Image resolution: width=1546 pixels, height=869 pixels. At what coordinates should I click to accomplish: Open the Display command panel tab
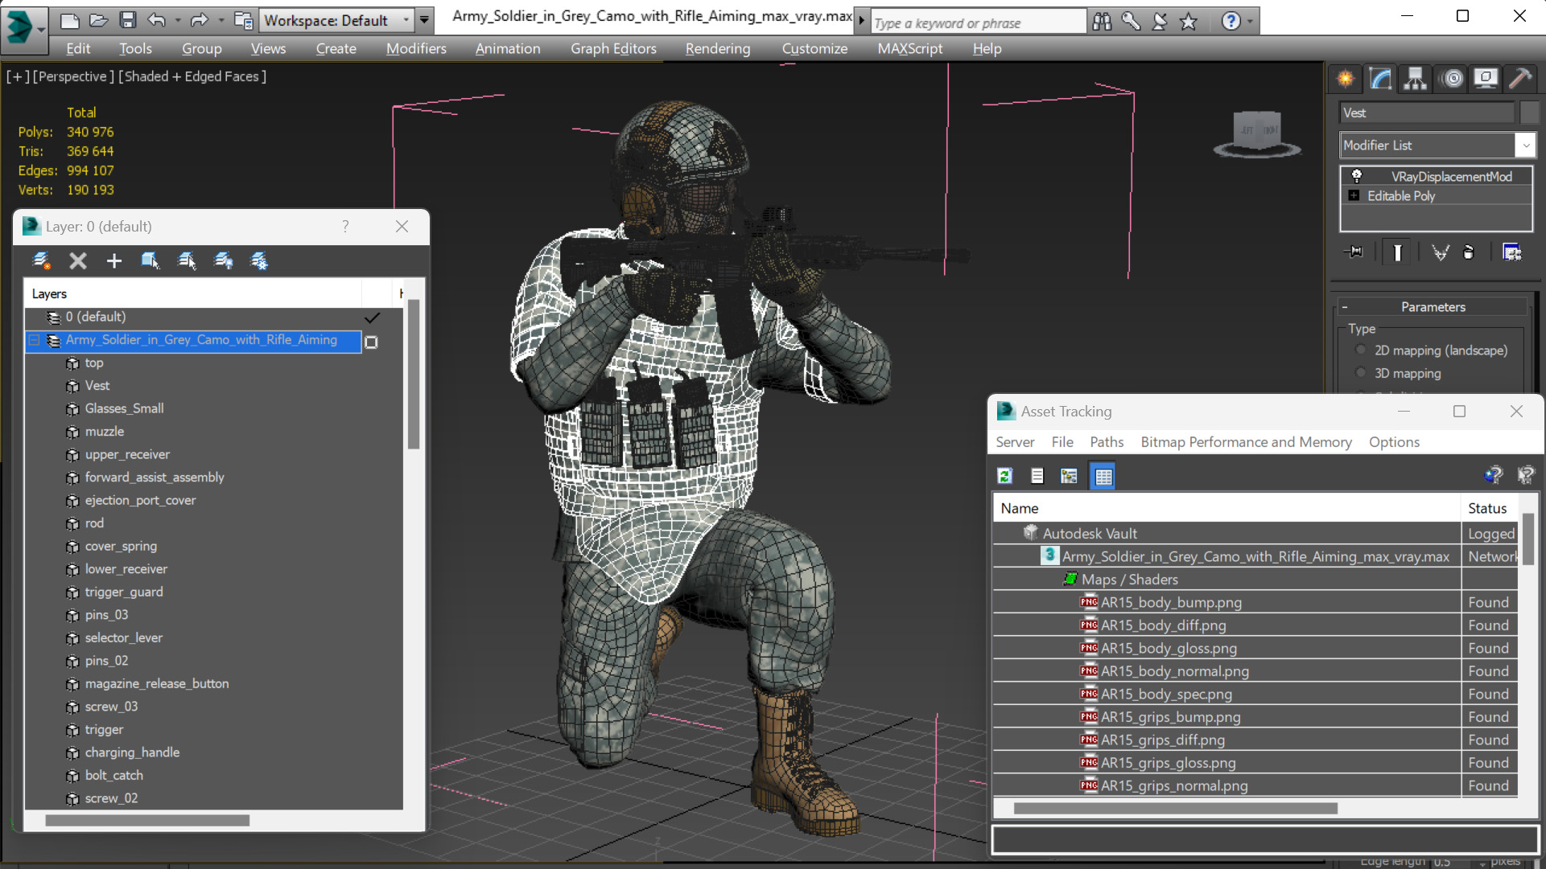click(1486, 78)
